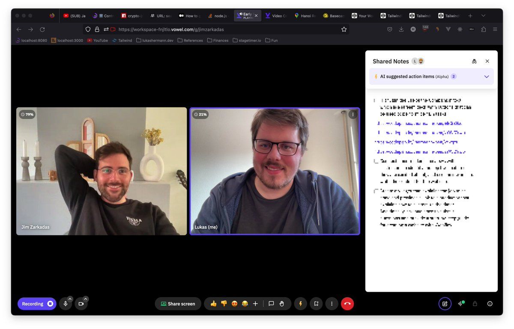This screenshot has width=514, height=329.
Task: Turn off the camera
Action: pos(81,304)
